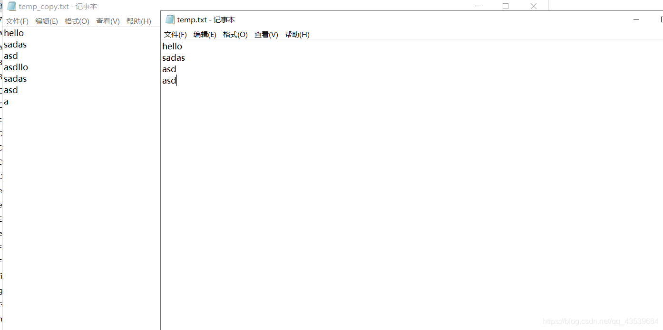The image size is (663, 330).
Task: Maximize the temp_copy.txt Notepad window
Action: point(506,6)
